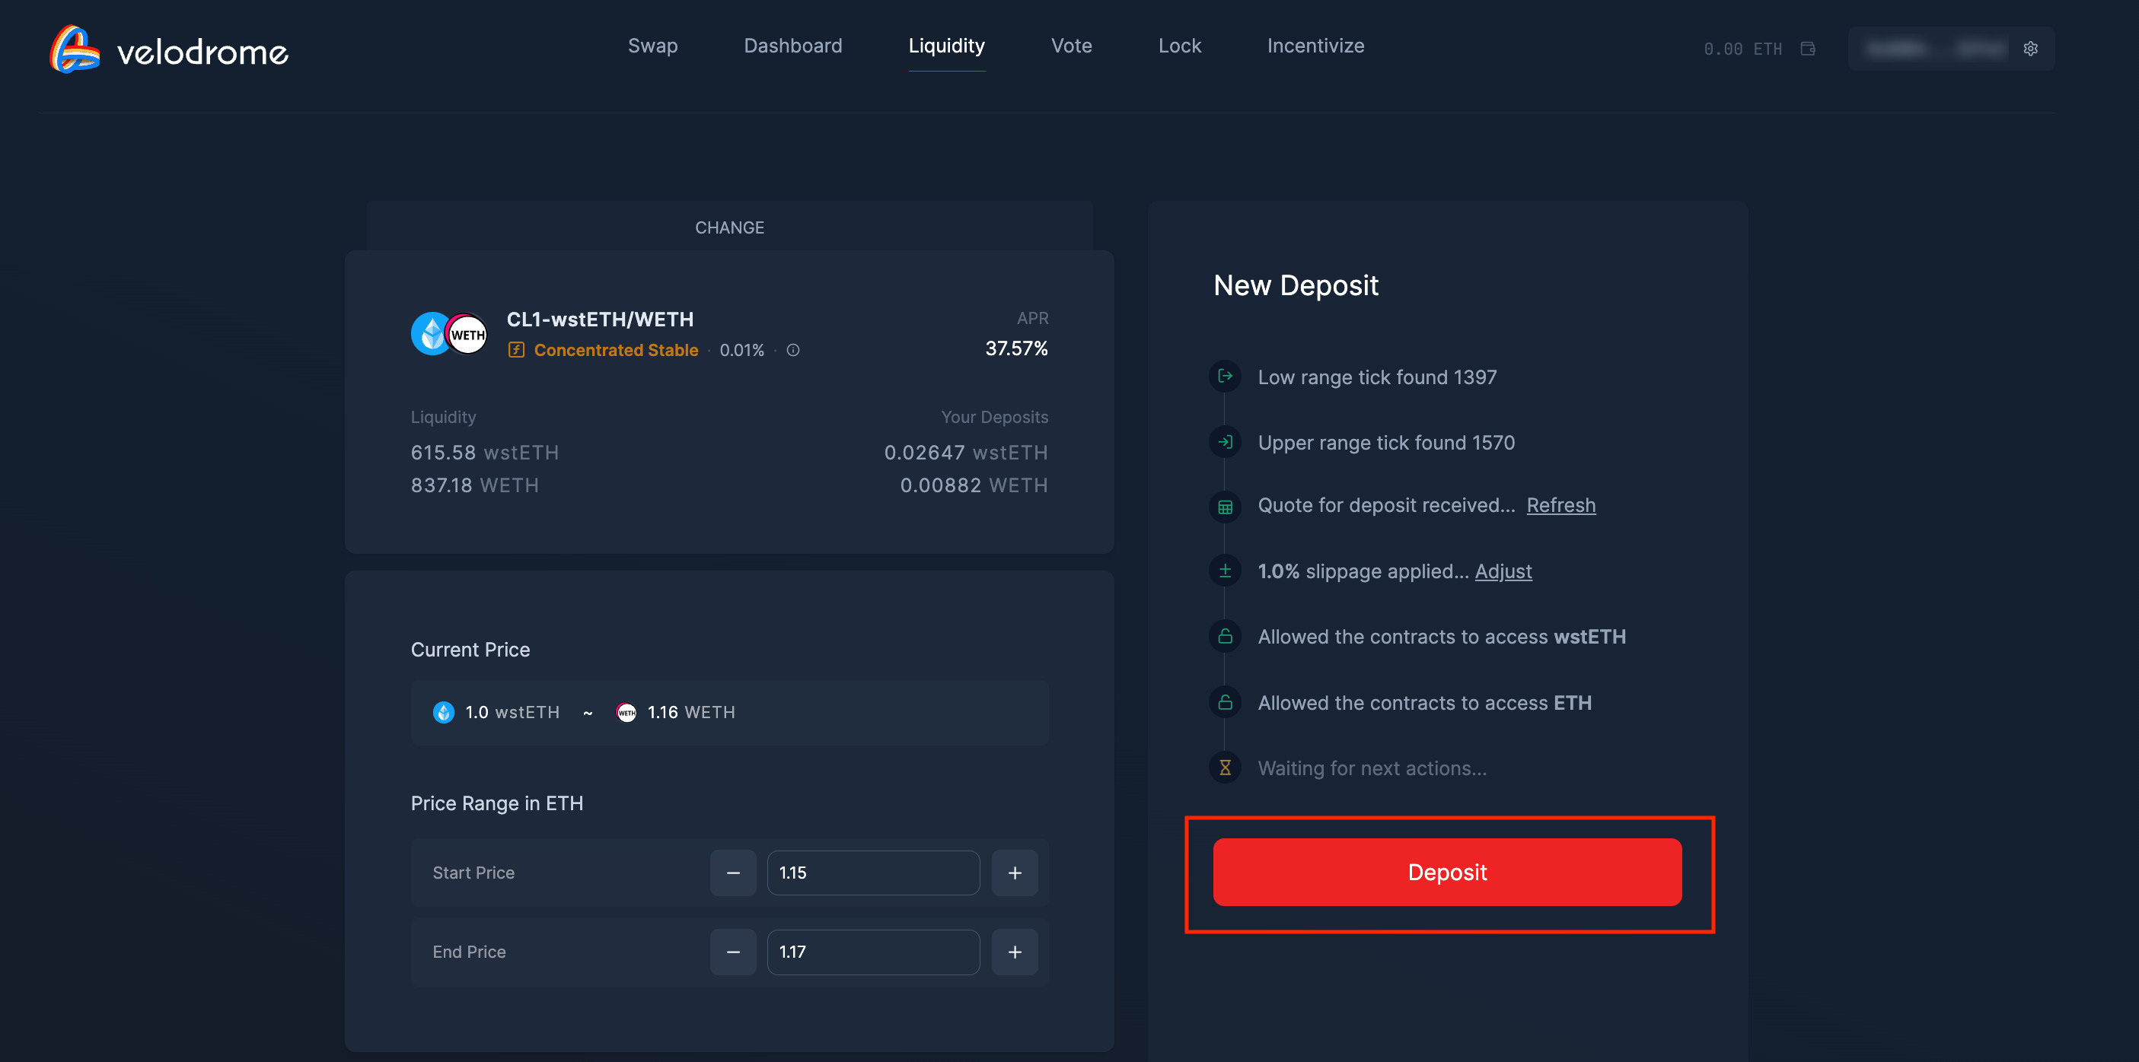
Task: Click the quote calculator step icon
Action: point(1225,506)
